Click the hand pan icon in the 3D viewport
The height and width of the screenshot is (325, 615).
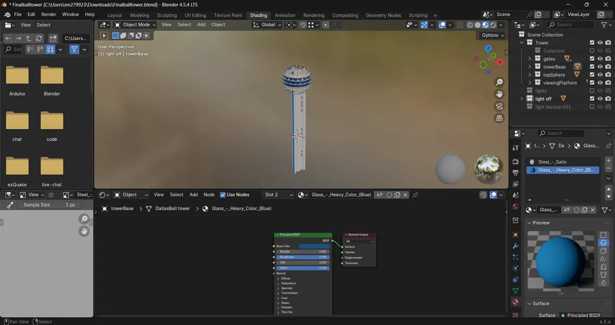[x=499, y=94]
